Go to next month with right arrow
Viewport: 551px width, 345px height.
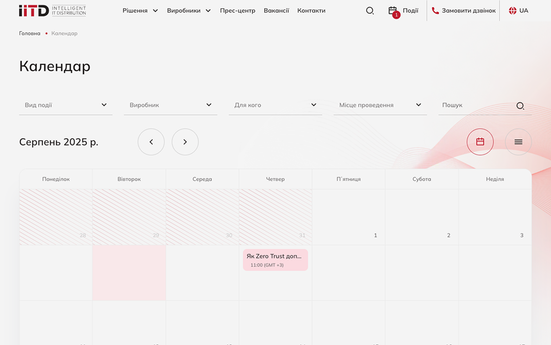[185, 142]
